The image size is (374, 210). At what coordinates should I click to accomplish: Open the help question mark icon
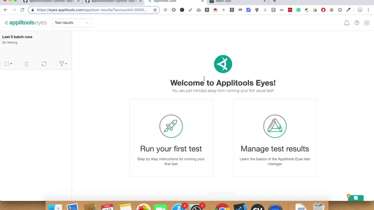click(x=357, y=23)
